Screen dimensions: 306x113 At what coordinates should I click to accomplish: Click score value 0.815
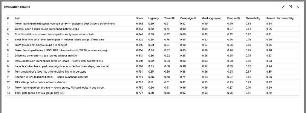(140, 45)
